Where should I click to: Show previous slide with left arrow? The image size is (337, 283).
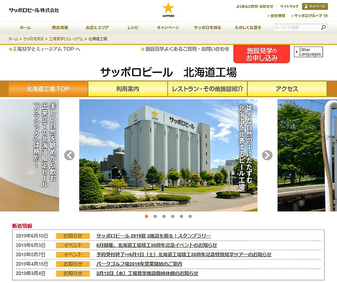69,155
